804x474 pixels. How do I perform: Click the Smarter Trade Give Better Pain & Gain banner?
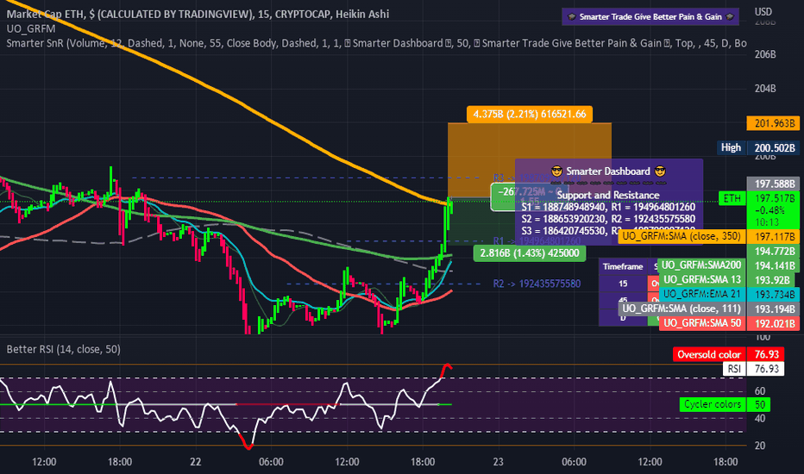tap(650, 16)
